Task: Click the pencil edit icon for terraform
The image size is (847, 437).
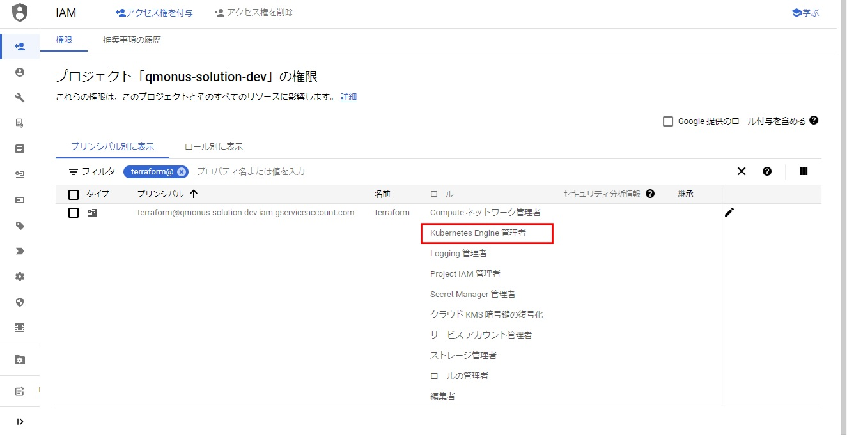Action: coord(729,212)
